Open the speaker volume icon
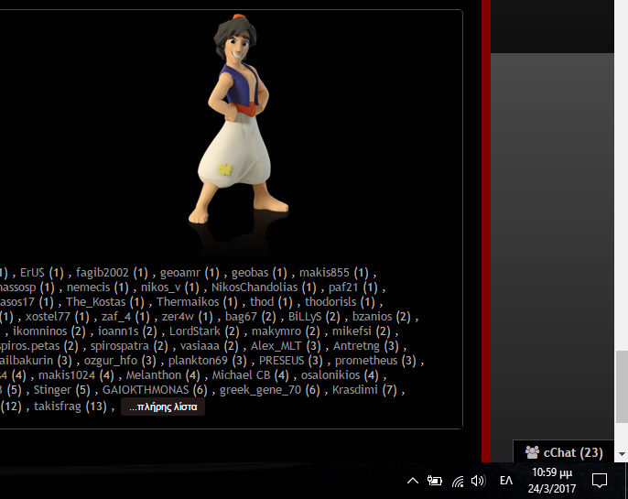 point(478,481)
